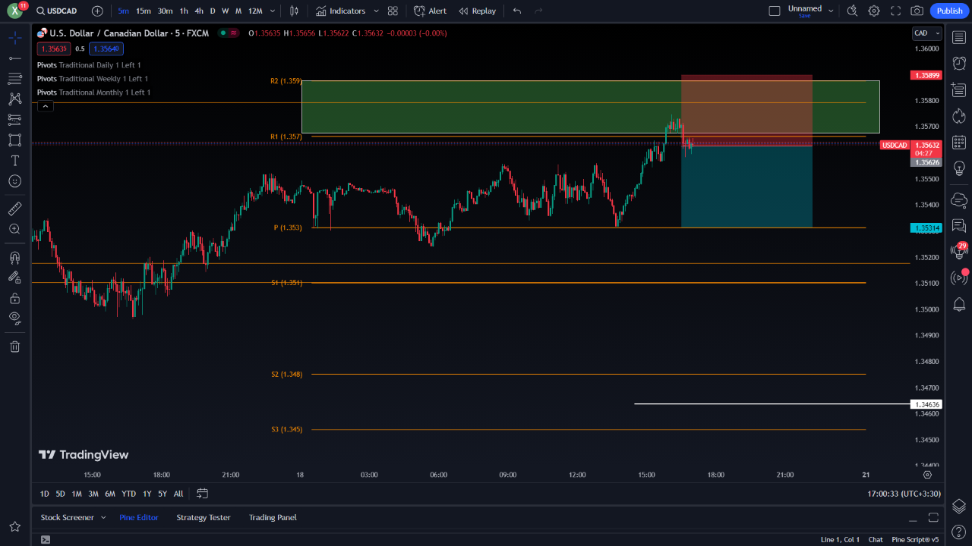Switch to the Strategy Tester tab
This screenshot has width=972, height=546.
click(x=203, y=518)
